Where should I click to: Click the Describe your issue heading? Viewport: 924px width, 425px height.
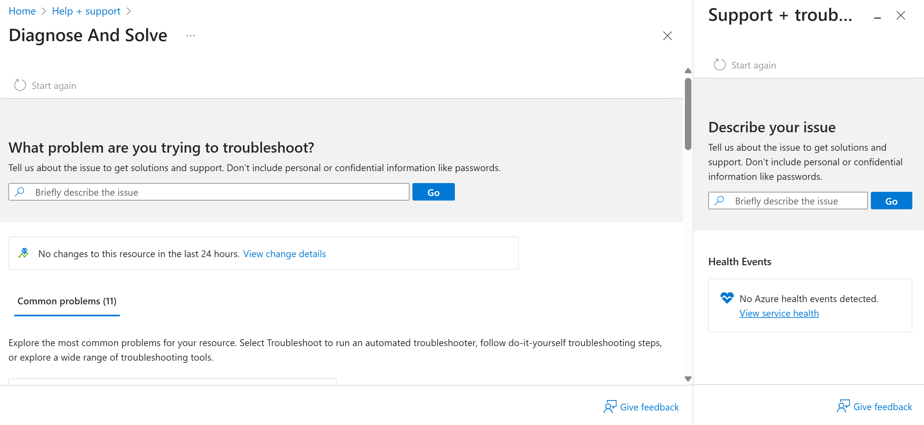point(771,127)
